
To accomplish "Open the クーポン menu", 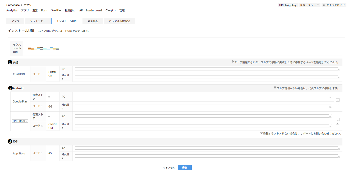I will 111,11.
